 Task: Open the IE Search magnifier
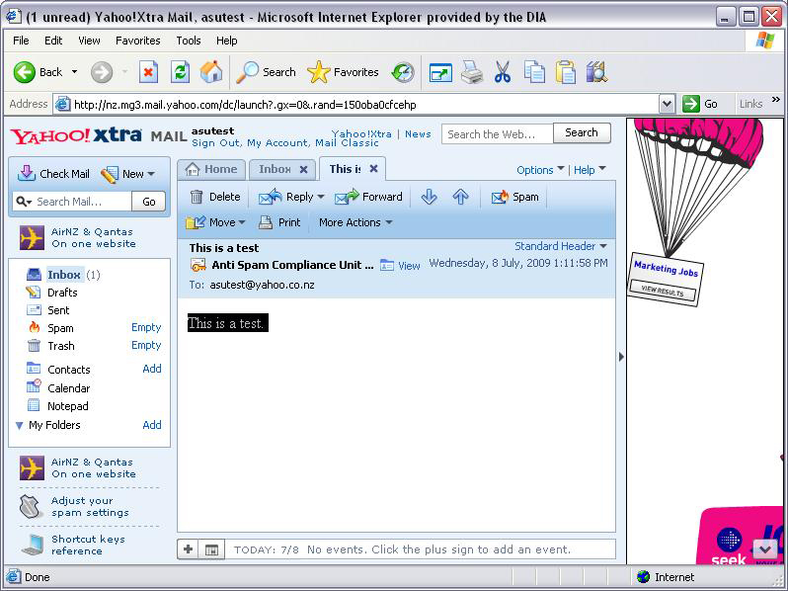pos(267,72)
